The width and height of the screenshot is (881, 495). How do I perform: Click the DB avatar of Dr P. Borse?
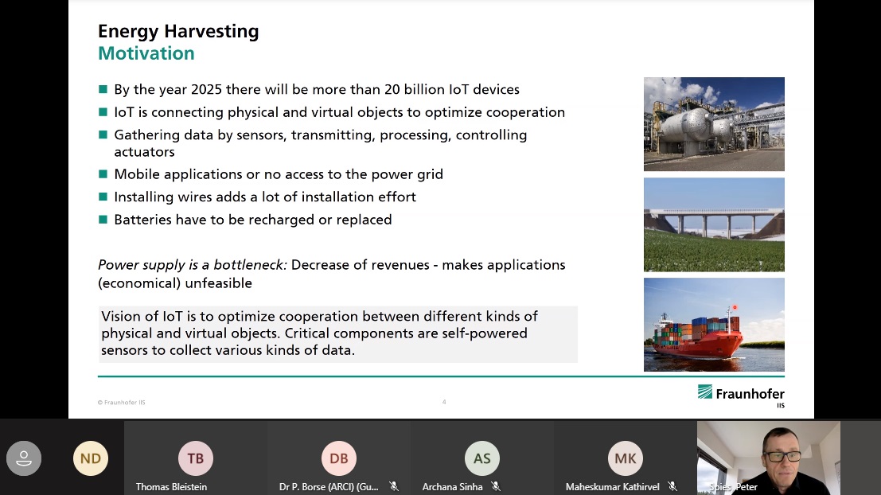pyautogui.click(x=339, y=458)
